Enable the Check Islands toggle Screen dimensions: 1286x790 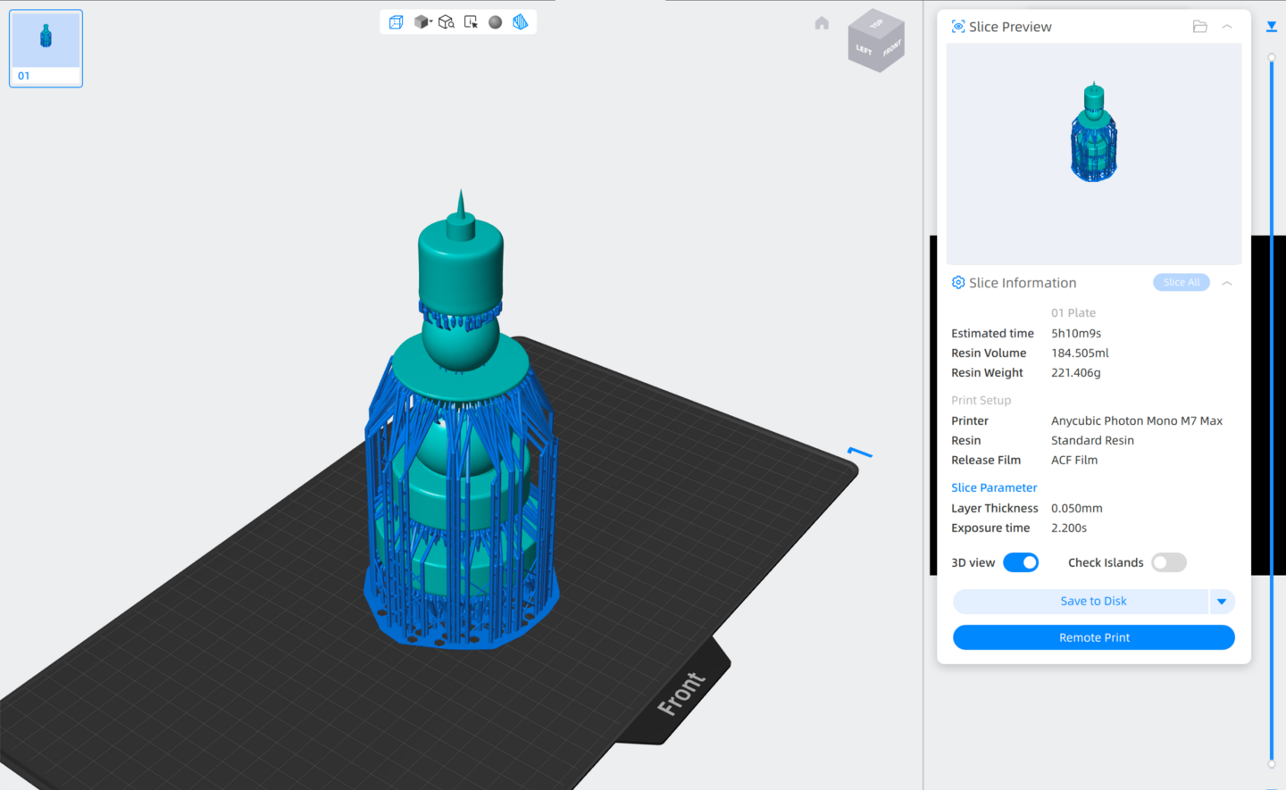(1168, 562)
